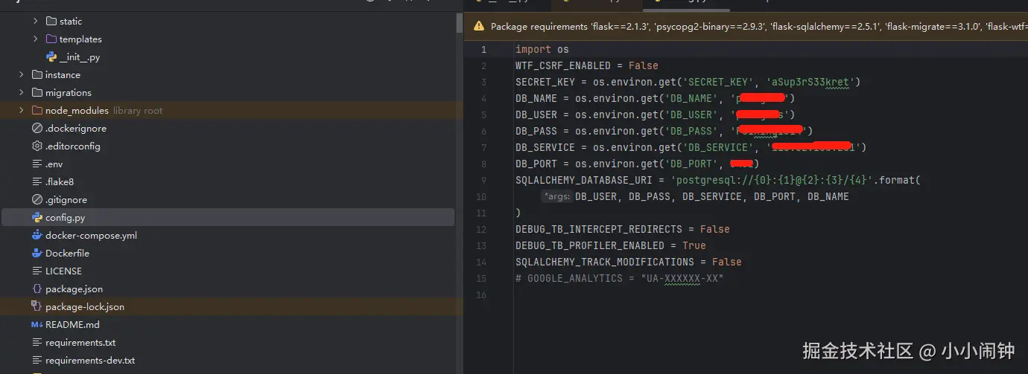1028x374 pixels.
Task: Open the LICENSE file
Action: click(63, 271)
